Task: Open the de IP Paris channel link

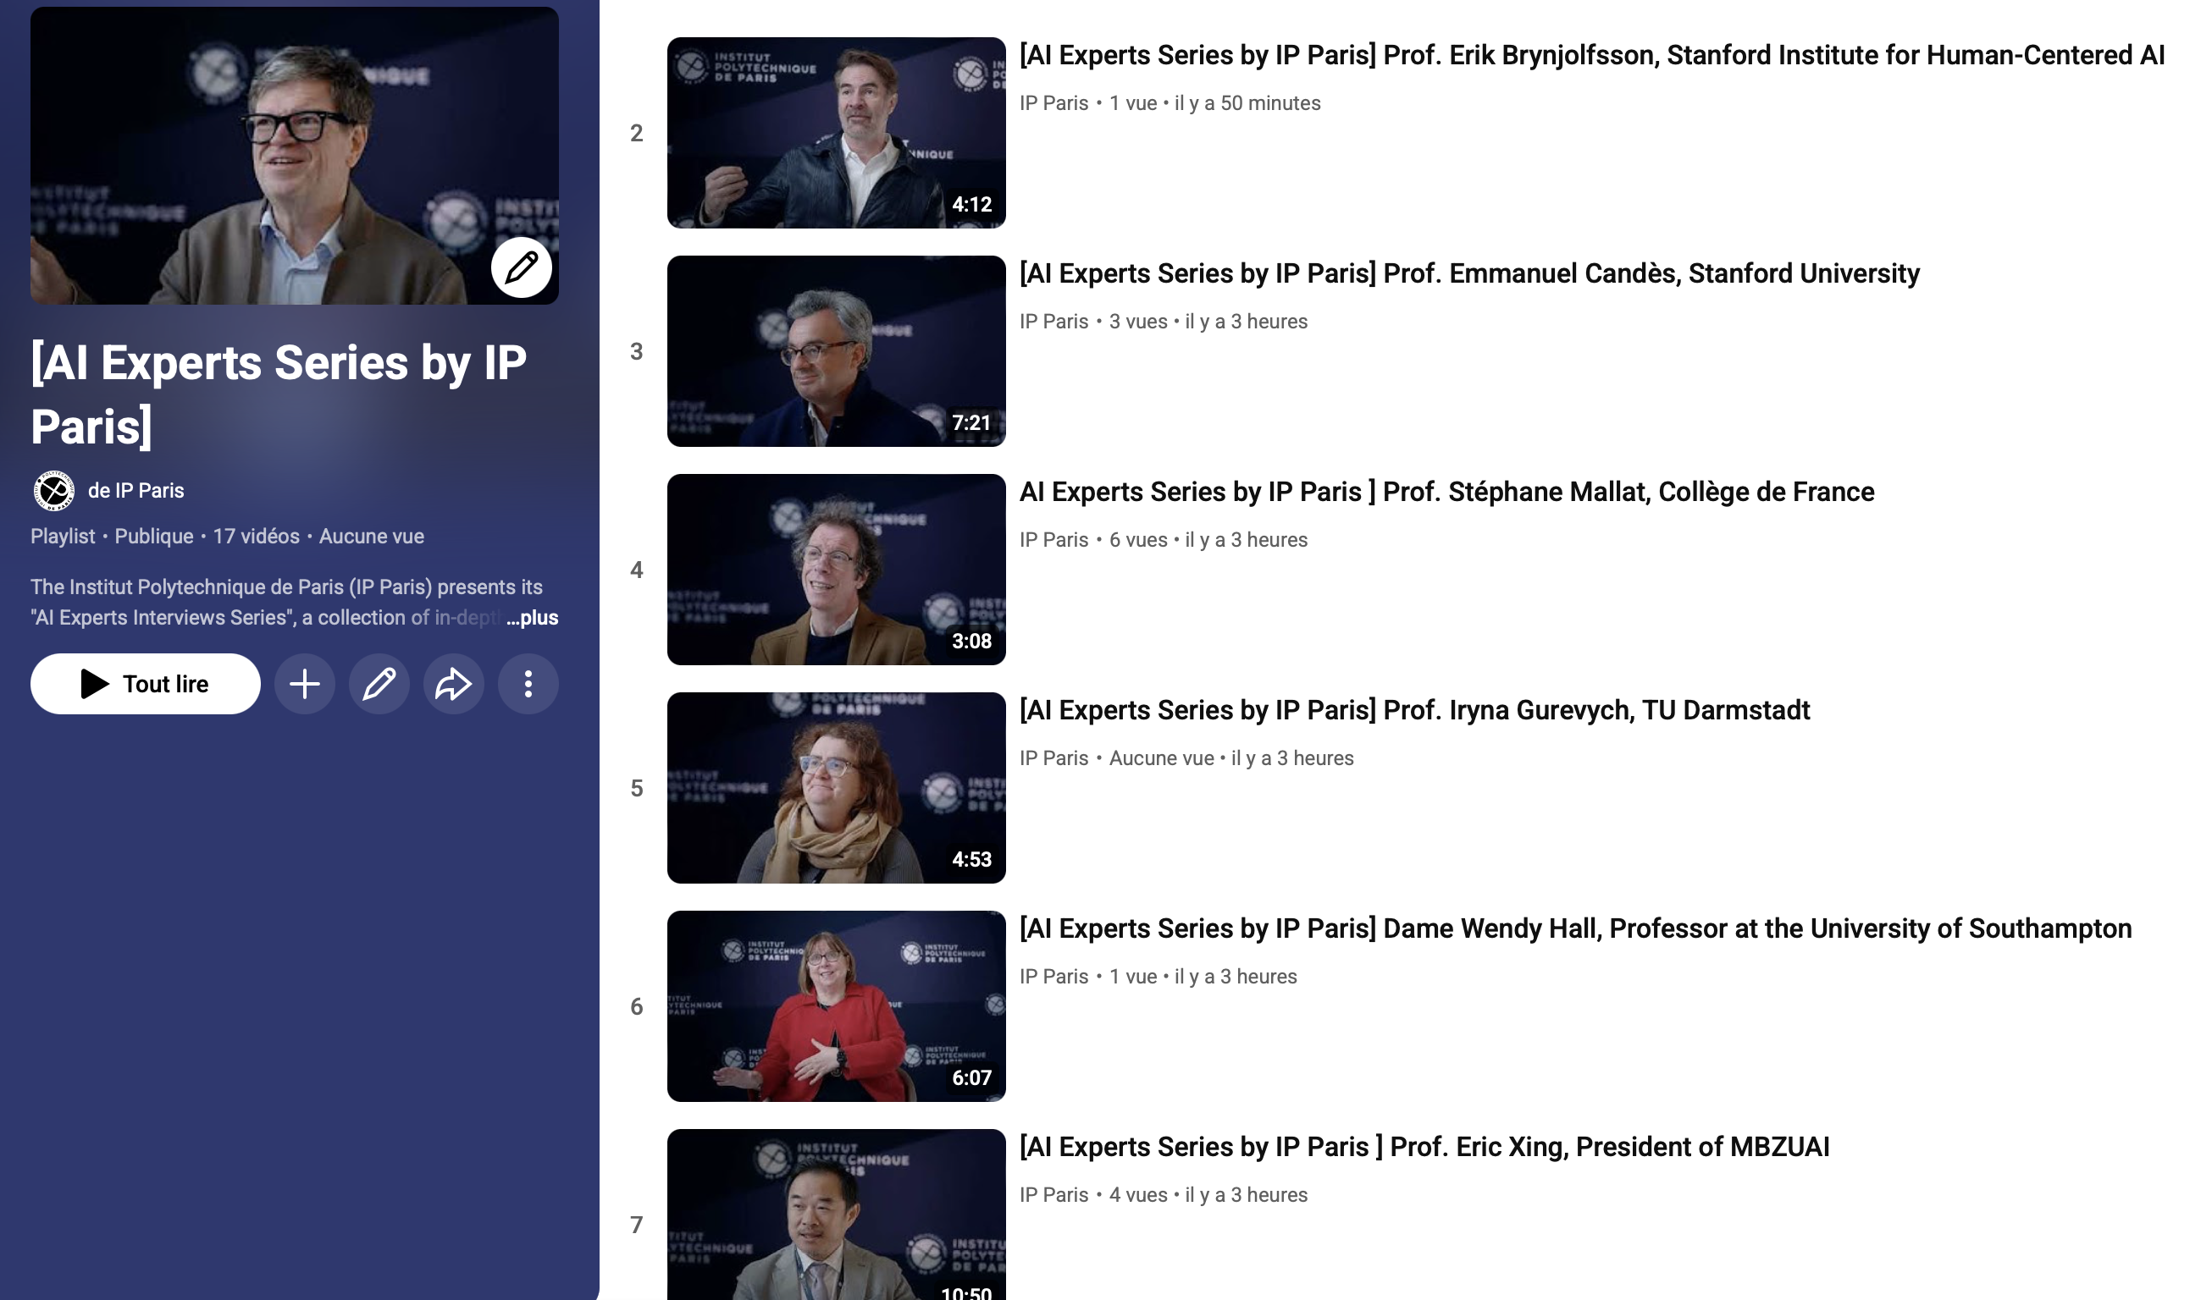Action: 136,490
